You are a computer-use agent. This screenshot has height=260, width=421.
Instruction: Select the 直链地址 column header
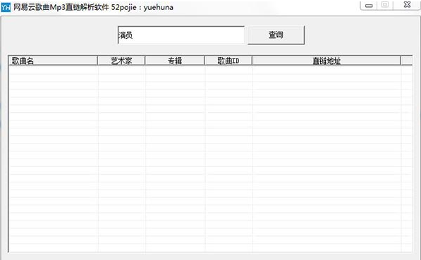pyautogui.click(x=327, y=61)
